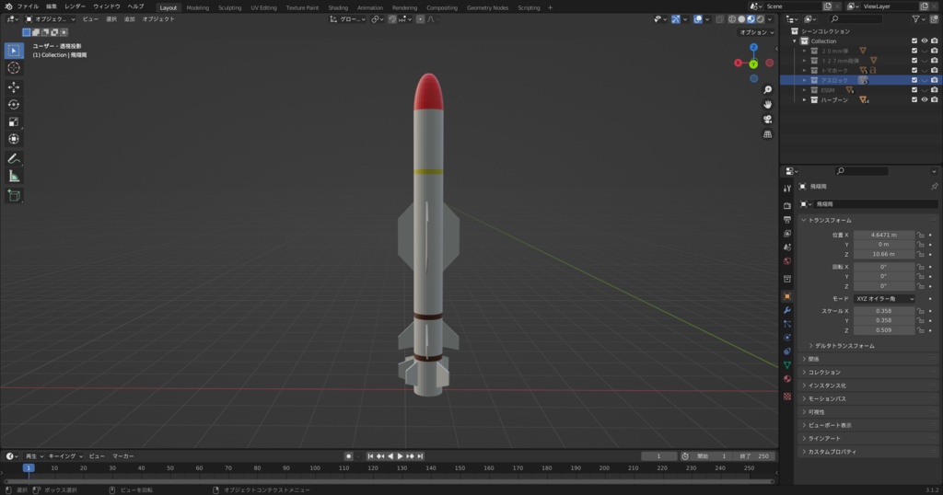Screen dimensions: 943x495
Task: Switch perspective/orthographic grid icon
Action: coord(767,134)
